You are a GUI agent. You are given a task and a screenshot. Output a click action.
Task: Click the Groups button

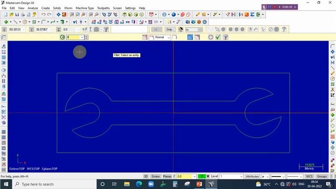(x=322, y=176)
